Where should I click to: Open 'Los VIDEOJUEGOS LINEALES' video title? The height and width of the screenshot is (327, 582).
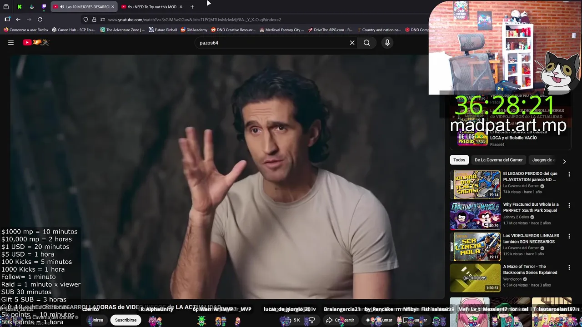pyautogui.click(x=531, y=238)
